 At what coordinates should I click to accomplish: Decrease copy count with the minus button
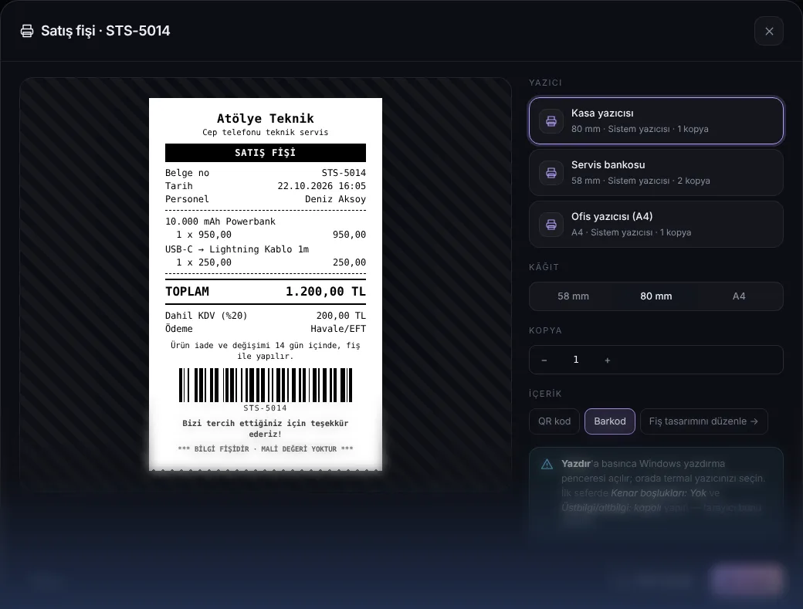click(544, 360)
